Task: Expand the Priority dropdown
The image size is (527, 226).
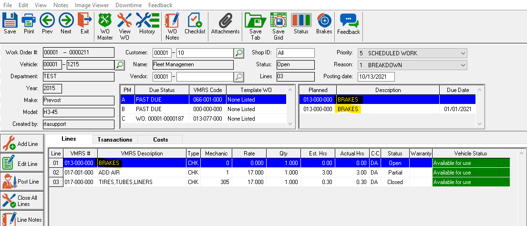Action: [463, 53]
